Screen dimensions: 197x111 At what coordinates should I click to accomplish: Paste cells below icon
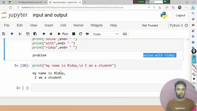[x=35, y=34]
